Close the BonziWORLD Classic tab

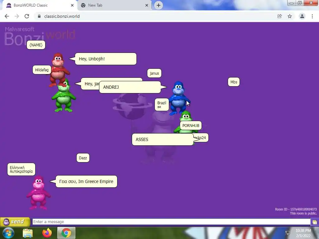72,5
